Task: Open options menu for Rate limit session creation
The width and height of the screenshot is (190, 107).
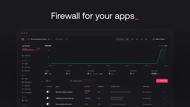Action: tap(164, 92)
